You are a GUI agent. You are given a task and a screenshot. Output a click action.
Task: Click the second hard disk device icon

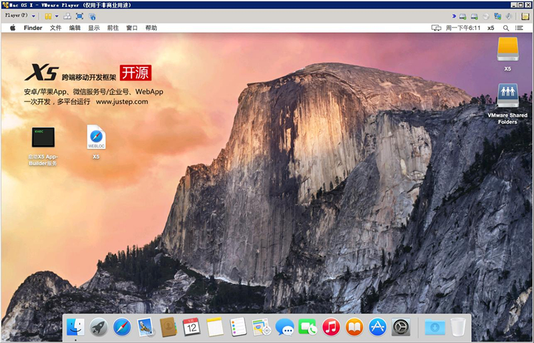(474, 16)
